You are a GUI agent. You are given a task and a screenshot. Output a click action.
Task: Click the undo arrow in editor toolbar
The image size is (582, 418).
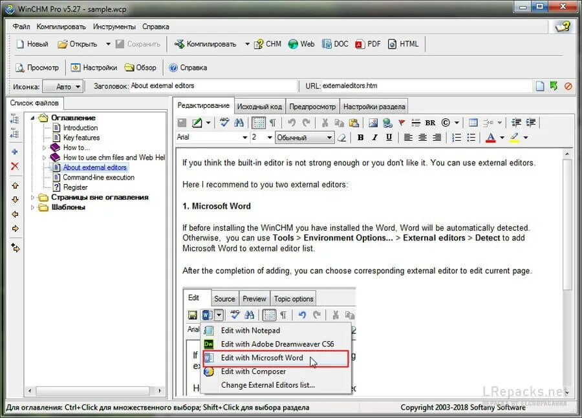click(292, 123)
